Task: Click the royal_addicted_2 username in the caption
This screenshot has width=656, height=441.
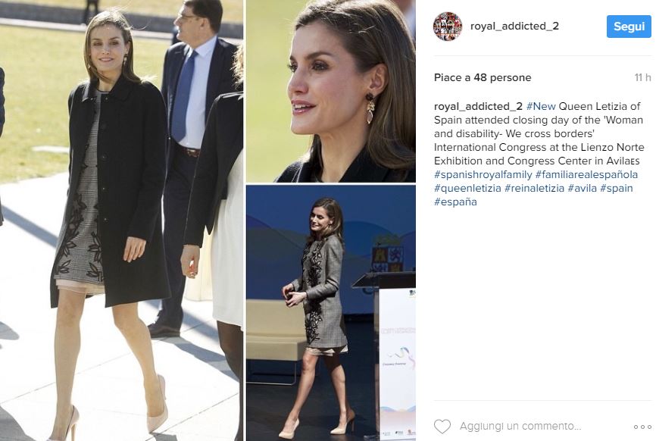Action: [478, 106]
